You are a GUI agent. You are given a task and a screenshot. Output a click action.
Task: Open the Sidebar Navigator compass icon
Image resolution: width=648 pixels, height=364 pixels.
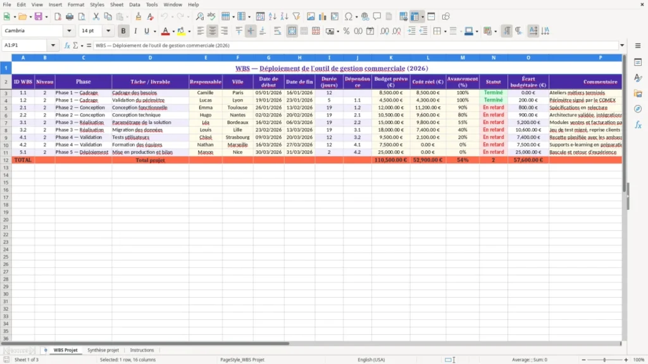tap(638, 109)
